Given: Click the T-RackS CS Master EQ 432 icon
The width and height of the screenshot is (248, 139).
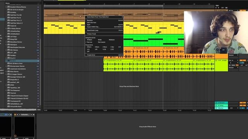Looking at the screenshot, I should point(9,98).
